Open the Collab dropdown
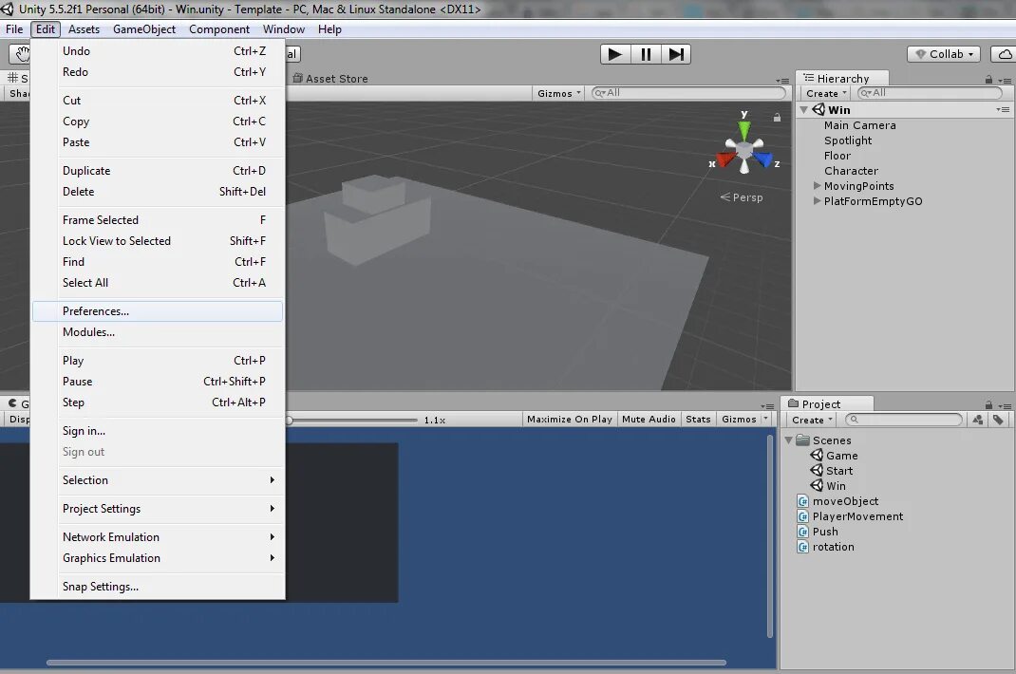This screenshot has height=674, width=1016. click(x=944, y=54)
